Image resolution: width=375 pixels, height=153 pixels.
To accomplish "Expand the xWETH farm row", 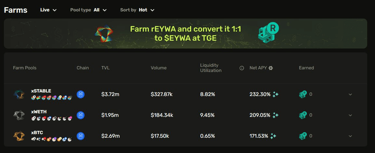I will pos(350,115).
